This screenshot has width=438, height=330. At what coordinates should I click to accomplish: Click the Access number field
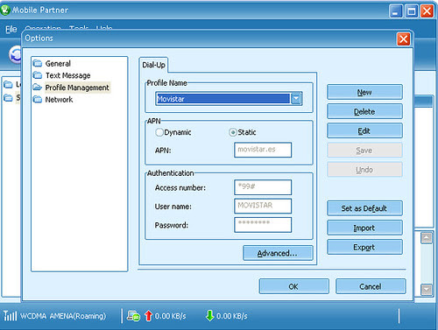(x=263, y=187)
